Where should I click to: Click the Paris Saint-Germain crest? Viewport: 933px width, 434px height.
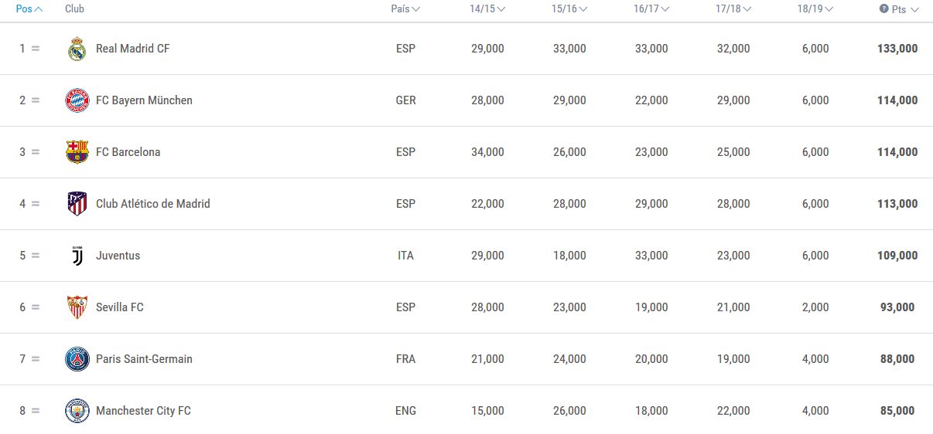tap(77, 359)
